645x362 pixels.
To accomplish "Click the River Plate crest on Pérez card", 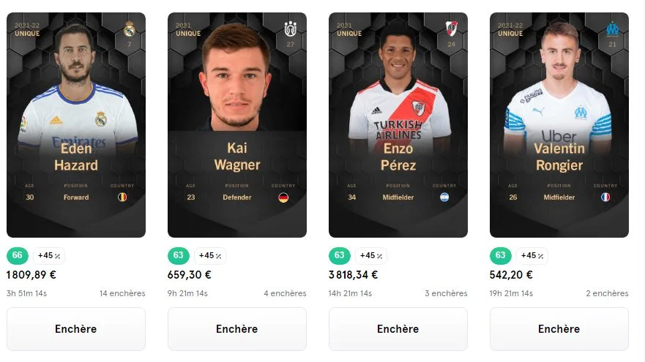I will pyautogui.click(x=451, y=29).
